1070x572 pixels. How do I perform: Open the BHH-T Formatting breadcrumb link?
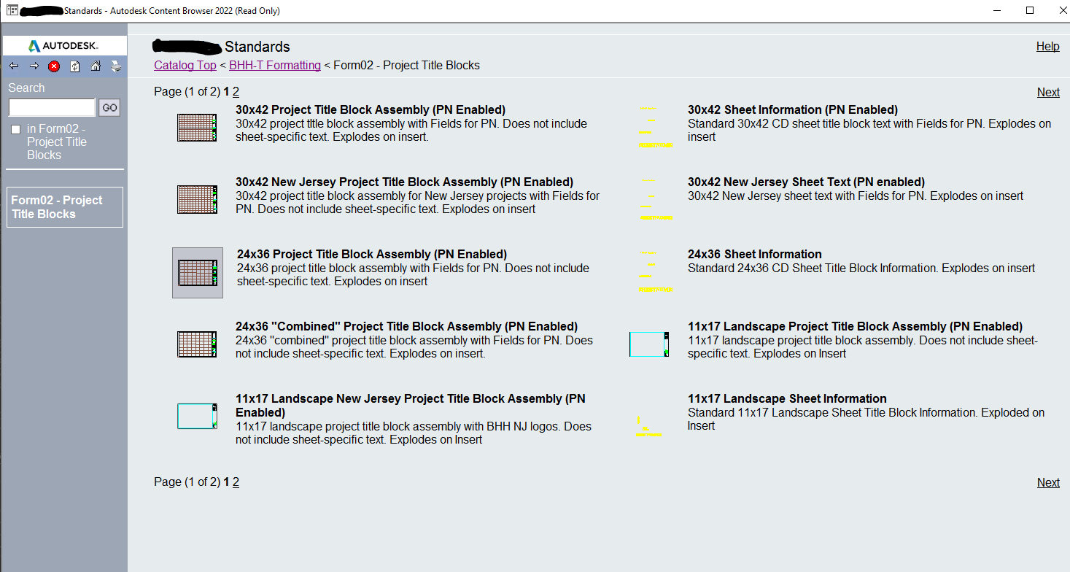click(x=275, y=65)
